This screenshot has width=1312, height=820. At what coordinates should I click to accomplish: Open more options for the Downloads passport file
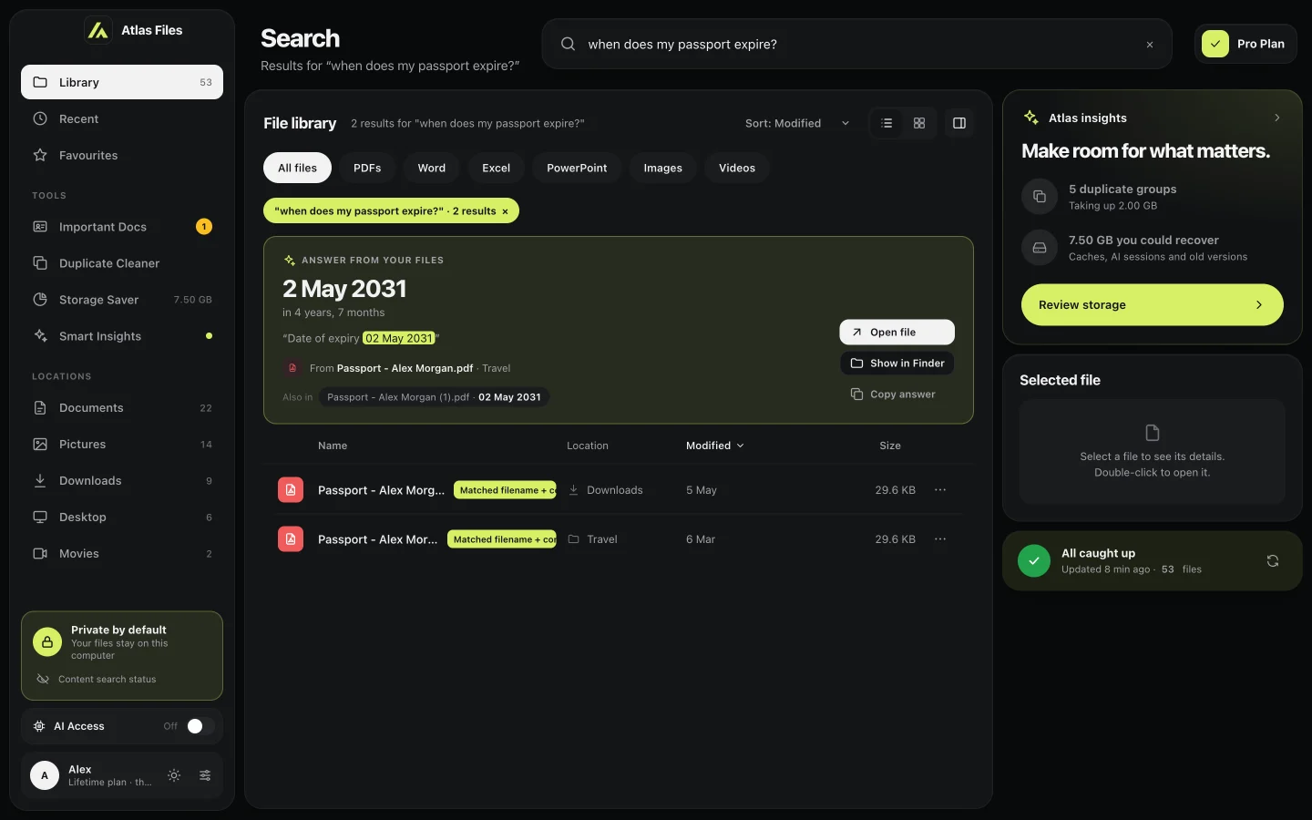940,490
